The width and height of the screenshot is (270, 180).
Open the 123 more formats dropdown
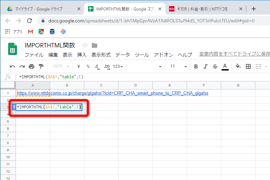click(118, 66)
